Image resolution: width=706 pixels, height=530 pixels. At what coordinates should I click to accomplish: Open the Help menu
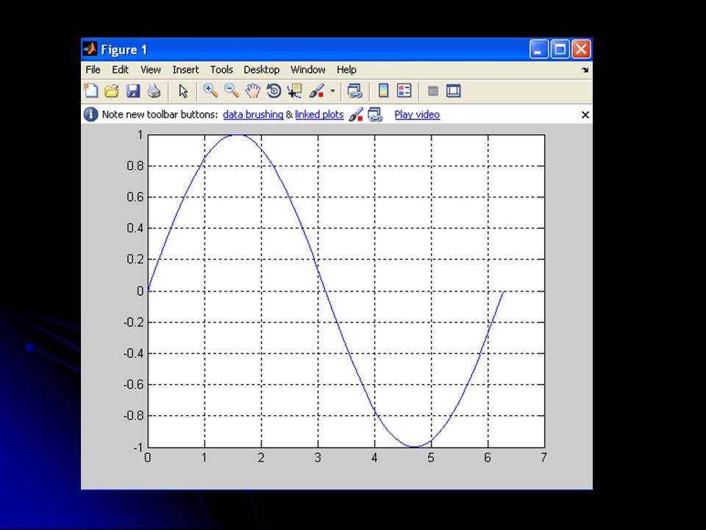click(x=346, y=70)
